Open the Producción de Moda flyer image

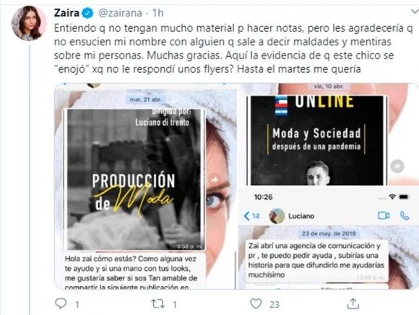[x=134, y=179]
